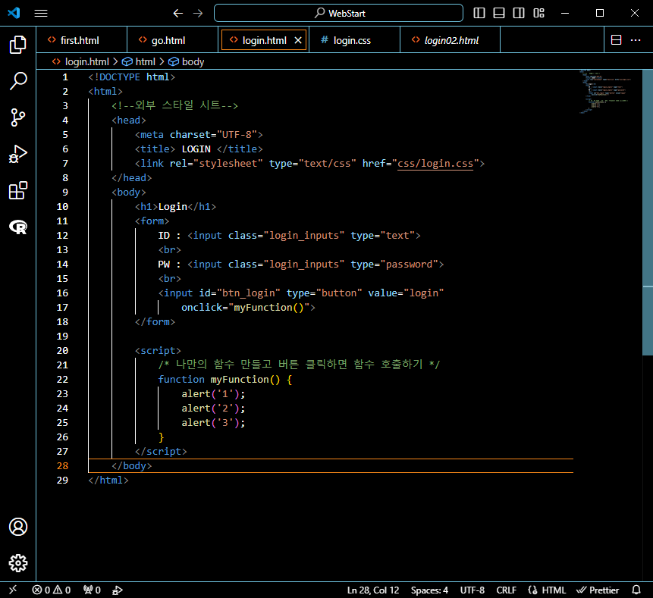Switch to the go.html tab
This screenshot has width=653, height=598.
pyautogui.click(x=172, y=40)
